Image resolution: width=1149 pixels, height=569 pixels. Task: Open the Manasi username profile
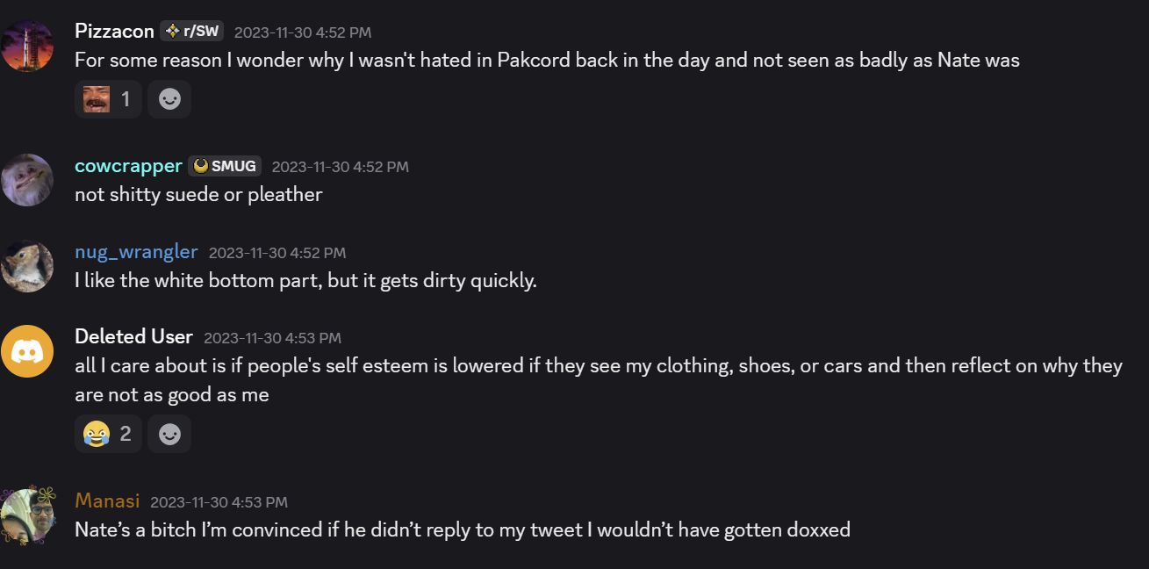[107, 501]
